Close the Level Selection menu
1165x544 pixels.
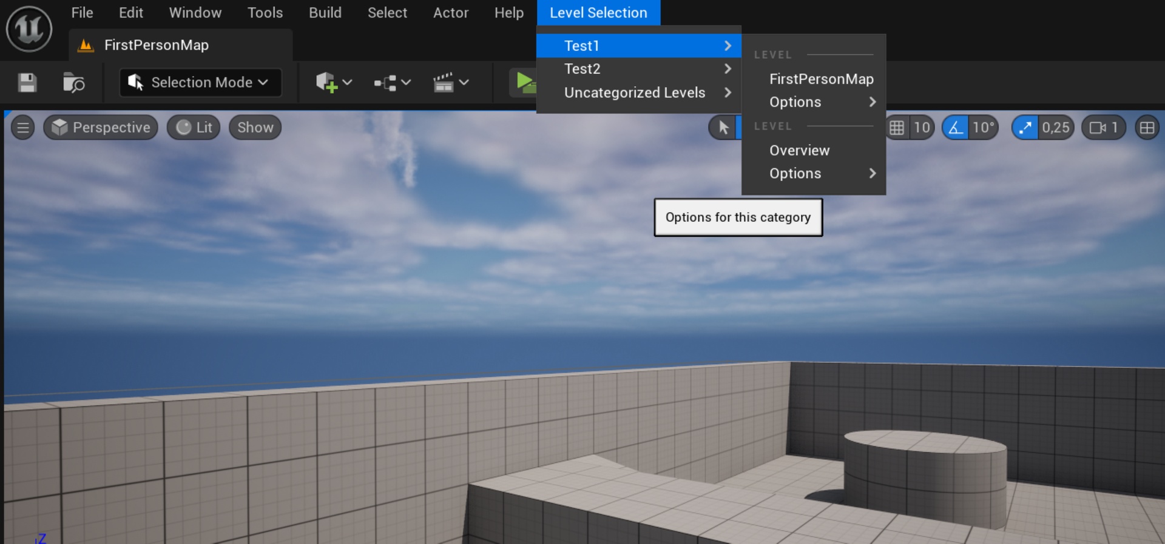[598, 13]
